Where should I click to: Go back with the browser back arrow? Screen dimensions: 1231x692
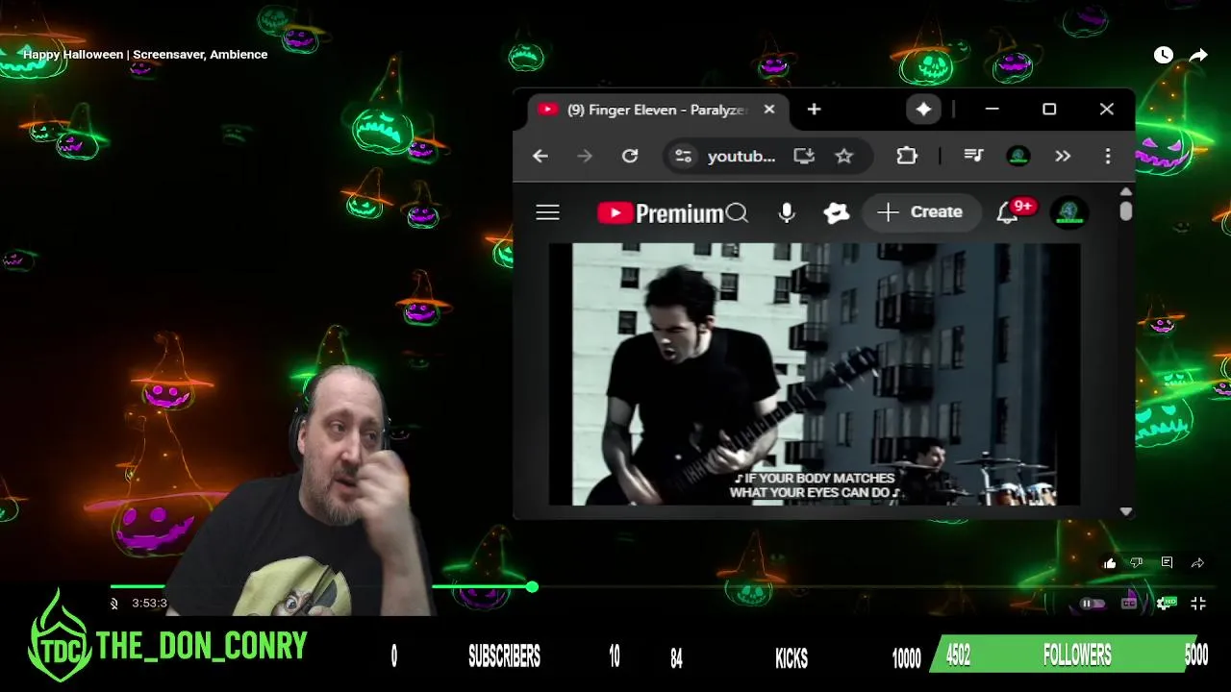[540, 156]
